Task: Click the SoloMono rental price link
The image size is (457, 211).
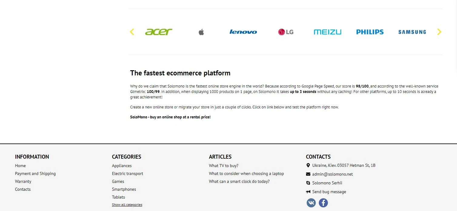Action: click(x=170, y=117)
